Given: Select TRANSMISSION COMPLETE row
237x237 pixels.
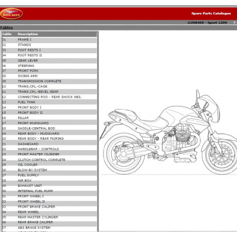Looking at the screenshot, I should [50, 81].
